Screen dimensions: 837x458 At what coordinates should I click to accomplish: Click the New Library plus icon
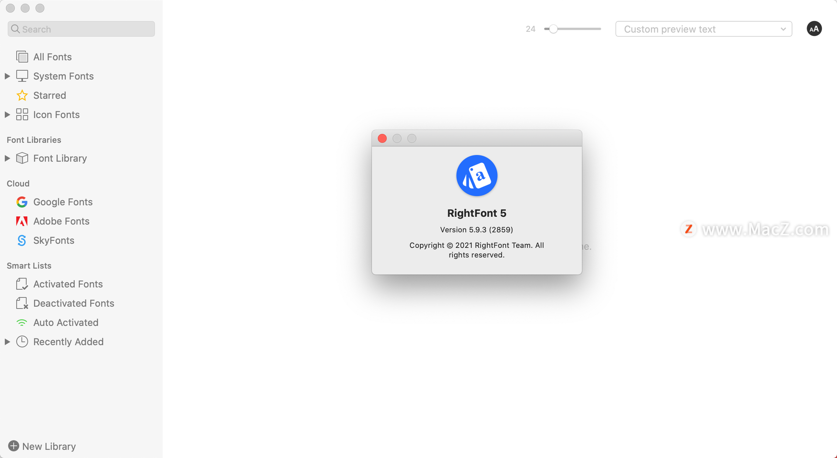pos(14,446)
